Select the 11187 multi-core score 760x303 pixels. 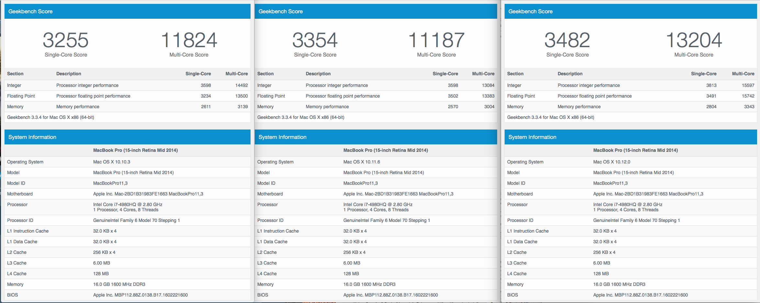click(436, 40)
